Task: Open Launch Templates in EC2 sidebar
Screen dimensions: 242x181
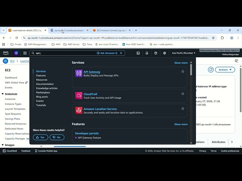Action: [x=15, y=109]
